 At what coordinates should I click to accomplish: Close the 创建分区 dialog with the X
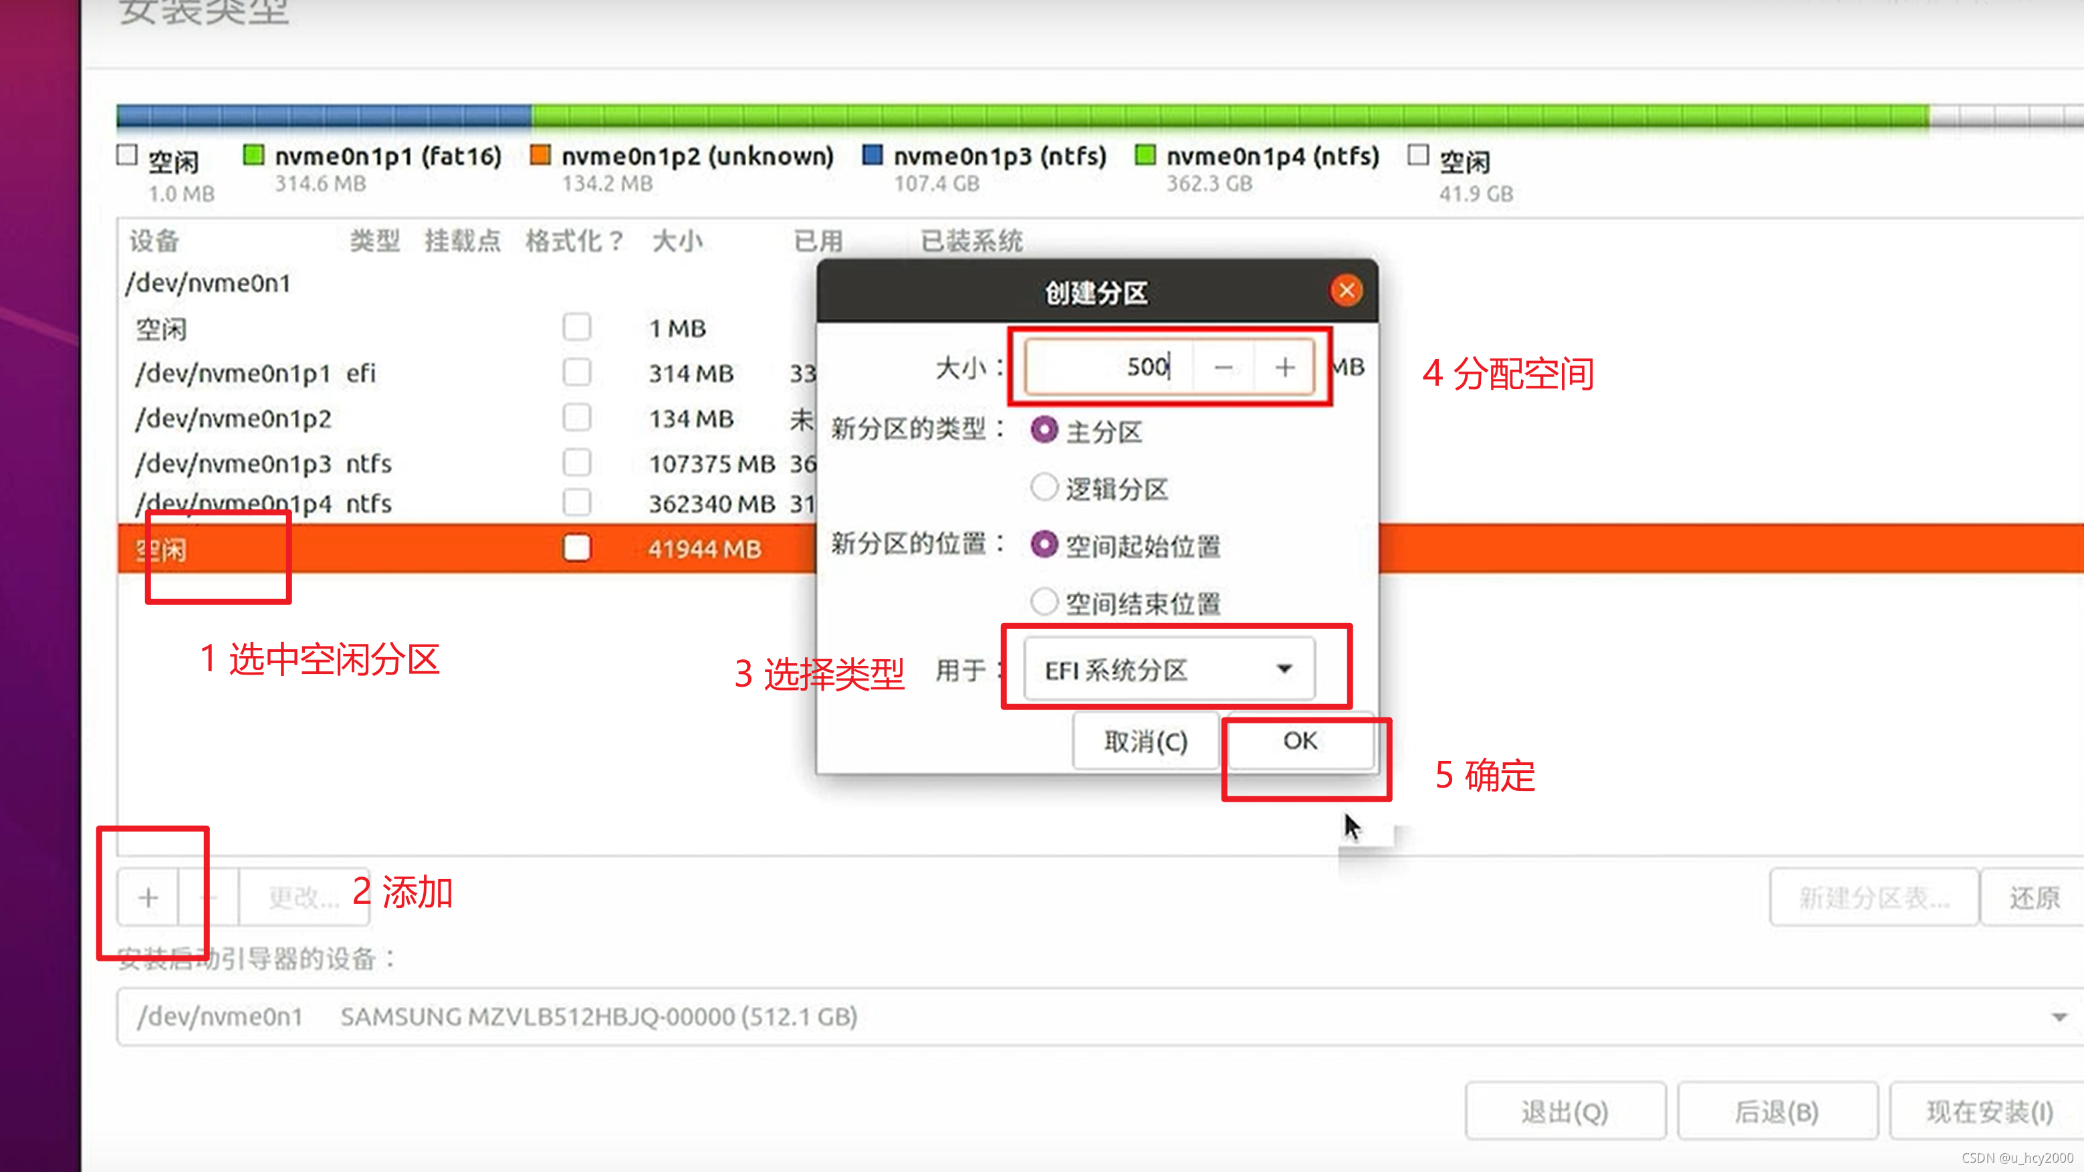pos(1346,290)
